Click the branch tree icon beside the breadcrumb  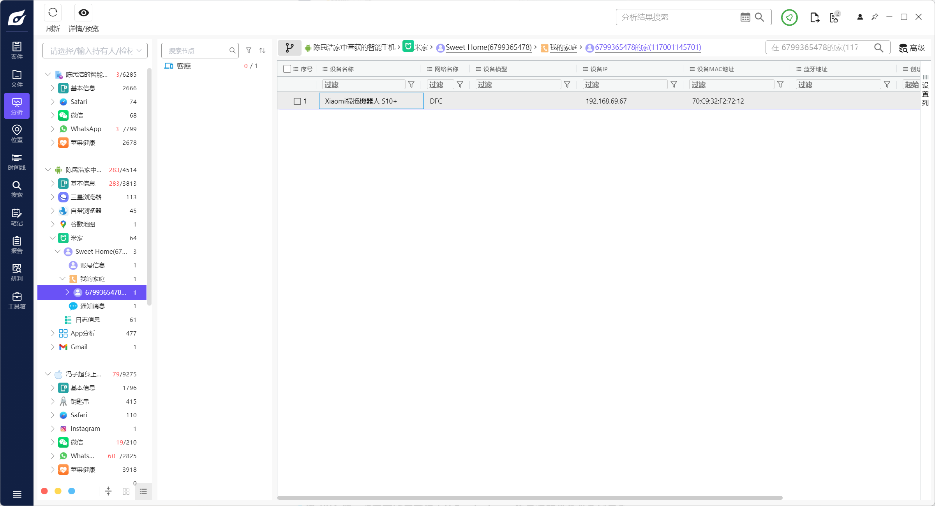289,47
